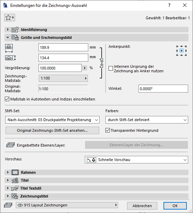Select the center anchor point
The image size is (193, 213).
coord(181,51)
